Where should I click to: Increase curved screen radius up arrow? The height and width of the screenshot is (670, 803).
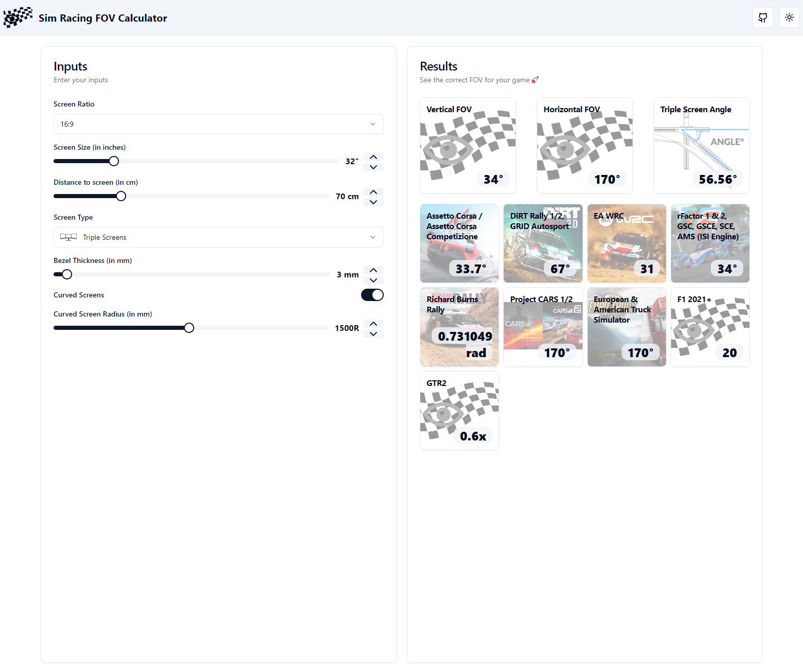coord(373,323)
